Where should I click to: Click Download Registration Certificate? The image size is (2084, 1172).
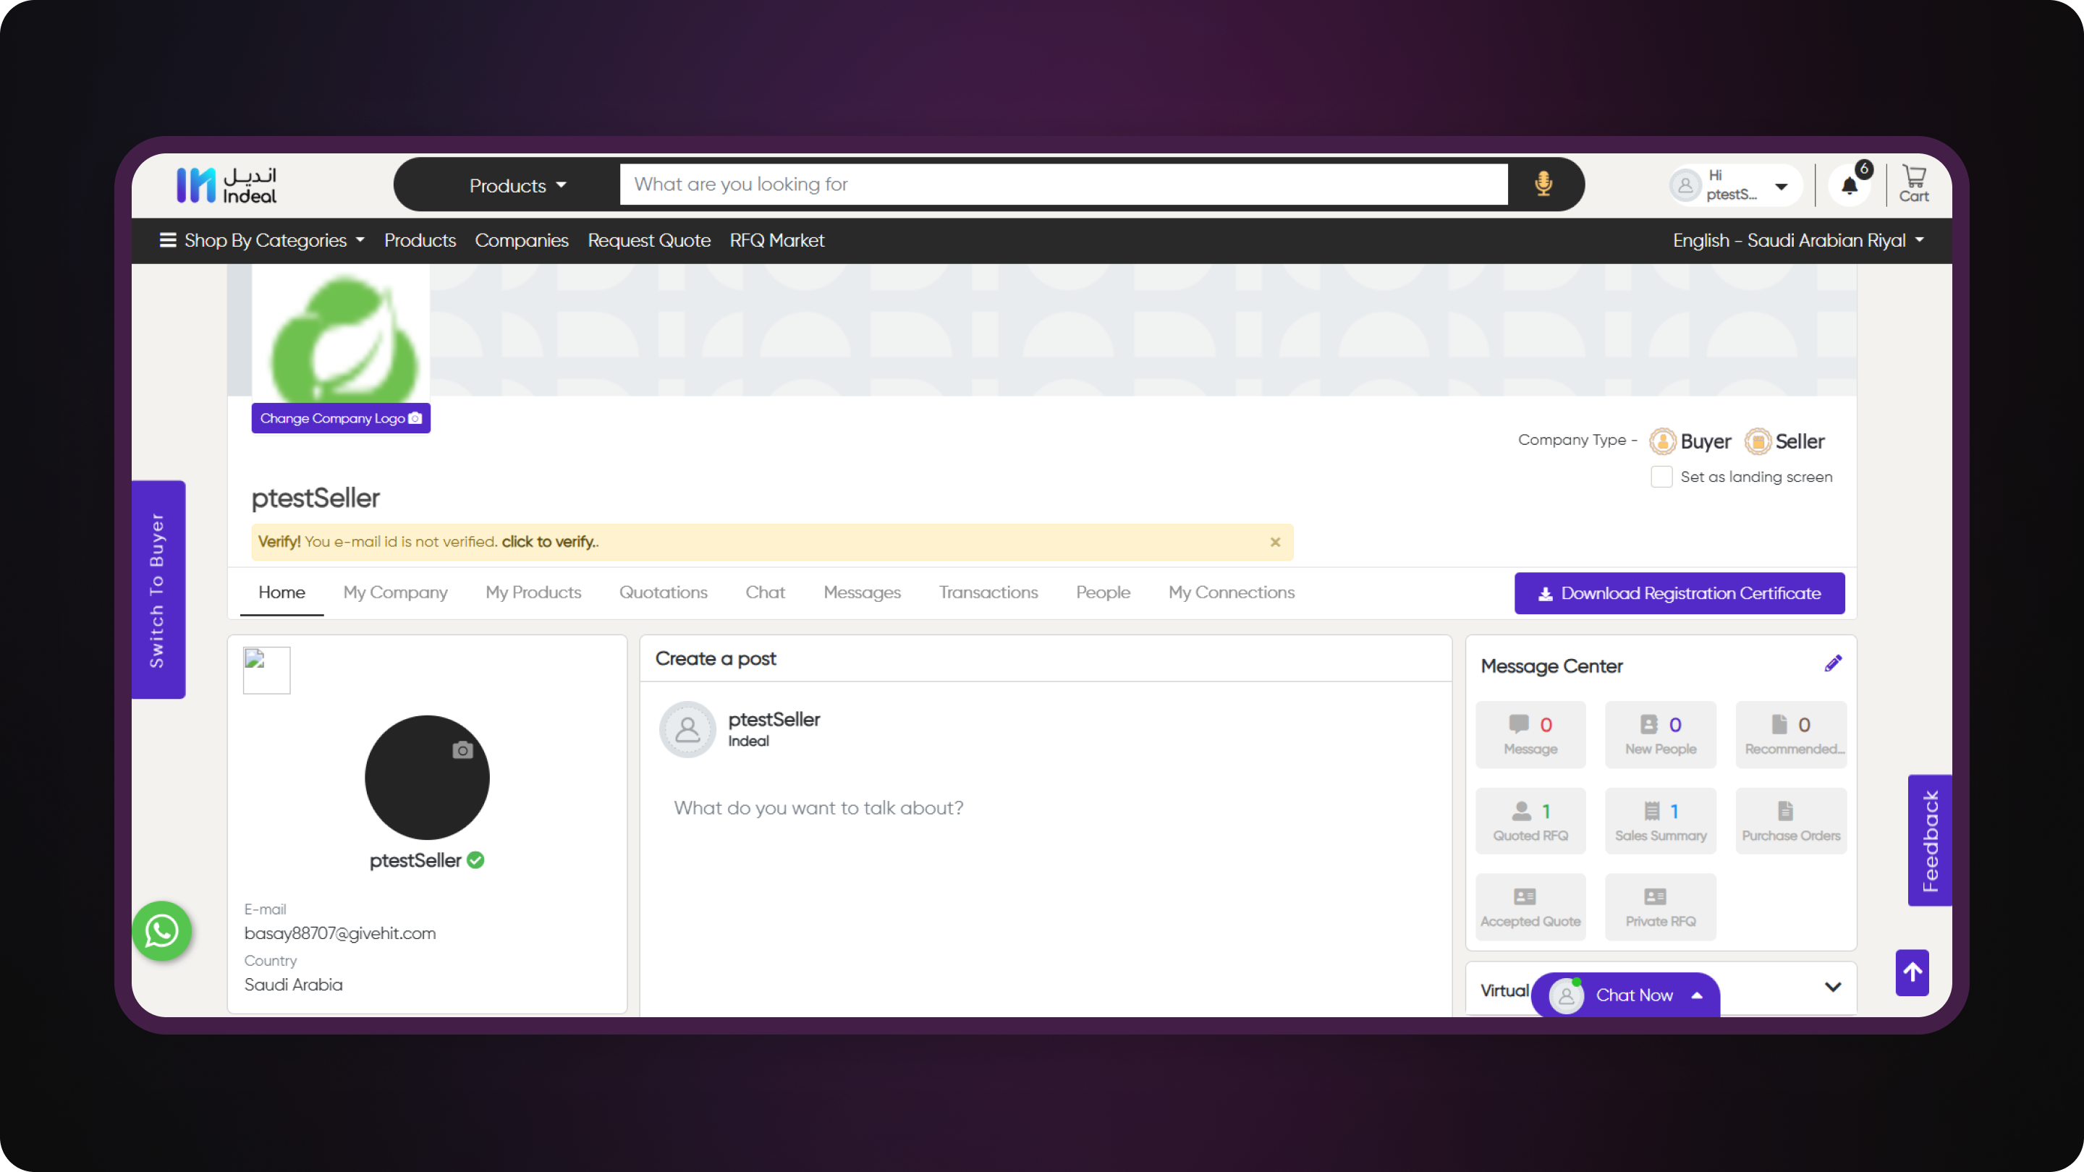click(x=1679, y=592)
